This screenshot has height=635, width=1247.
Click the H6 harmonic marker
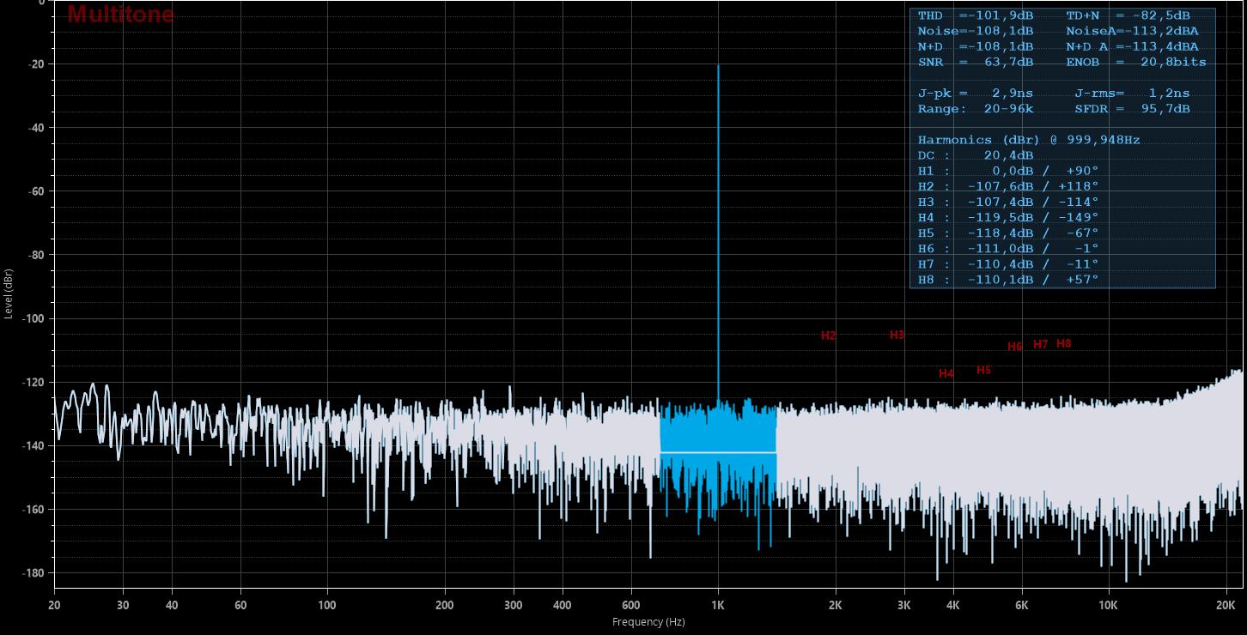pyautogui.click(x=1015, y=347)
